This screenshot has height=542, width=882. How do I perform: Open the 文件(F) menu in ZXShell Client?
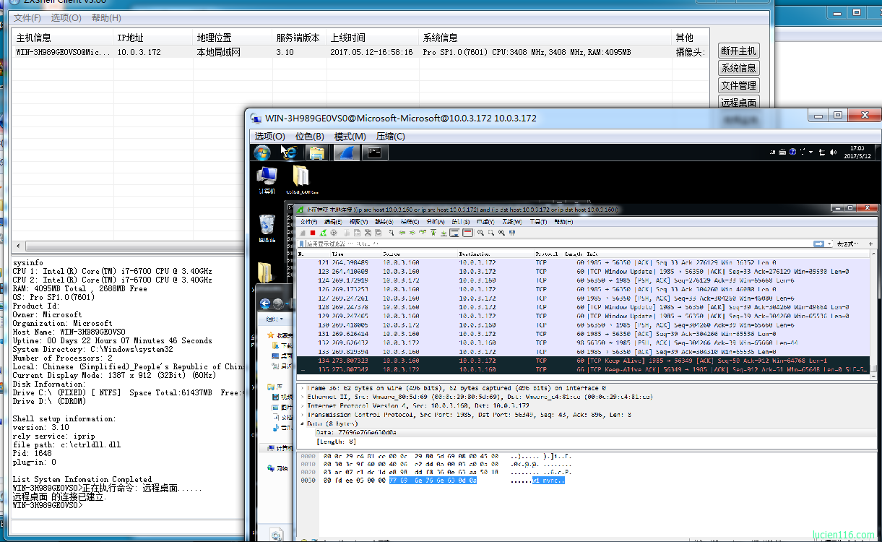tap(27, 17)
